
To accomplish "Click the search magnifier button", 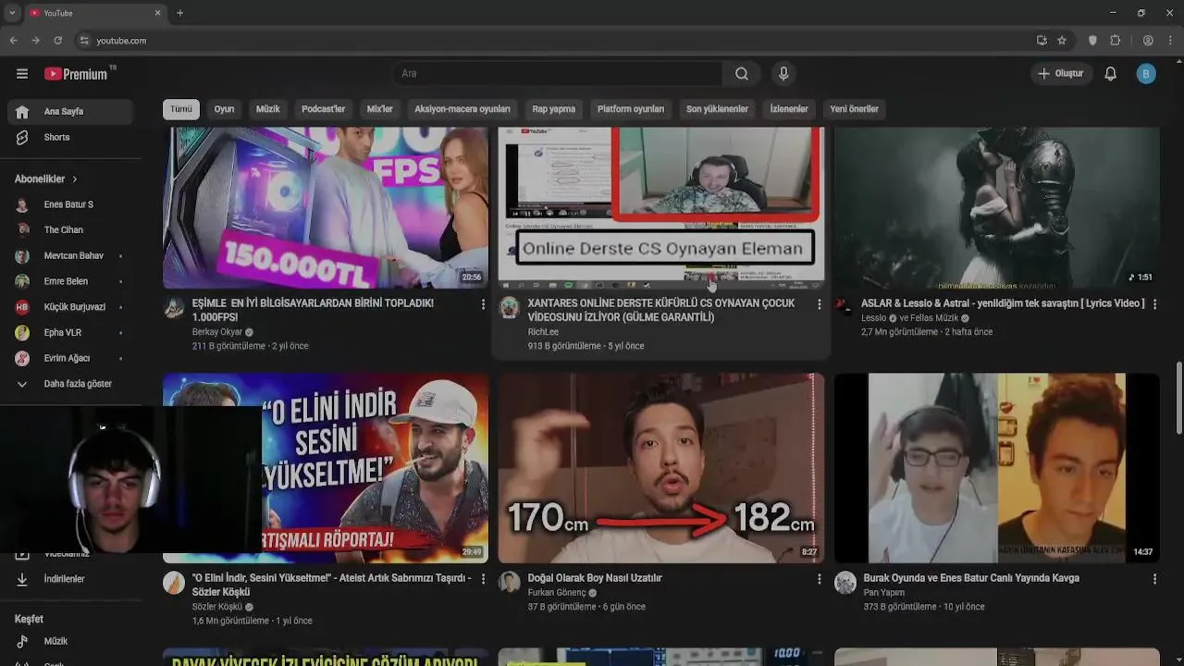I will tap(742, 74).
